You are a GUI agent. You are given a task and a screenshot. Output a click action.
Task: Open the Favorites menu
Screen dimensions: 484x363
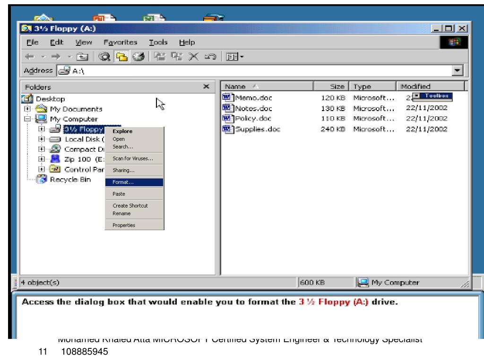(x=121, y=42)
